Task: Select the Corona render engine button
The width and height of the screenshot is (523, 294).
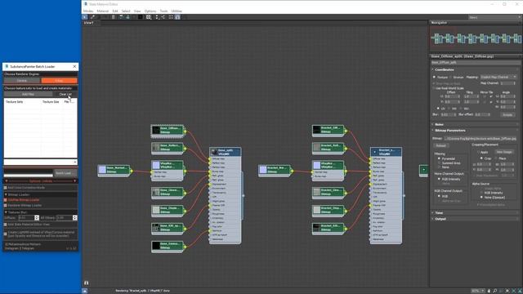Action: point(22,81)
